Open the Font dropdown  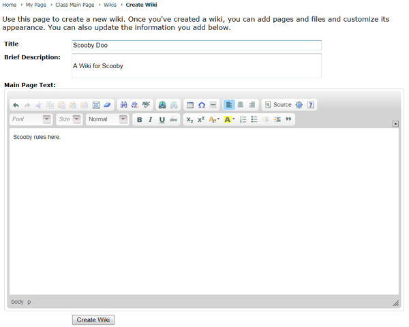click(x=31, y=119)
